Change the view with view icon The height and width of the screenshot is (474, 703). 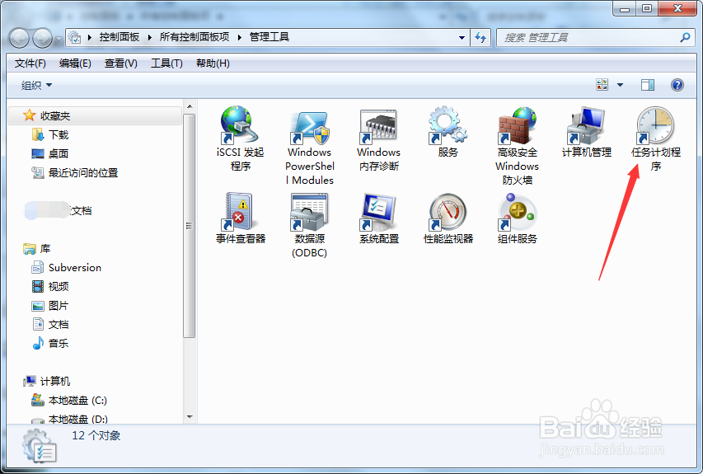[x=602, y=85]
